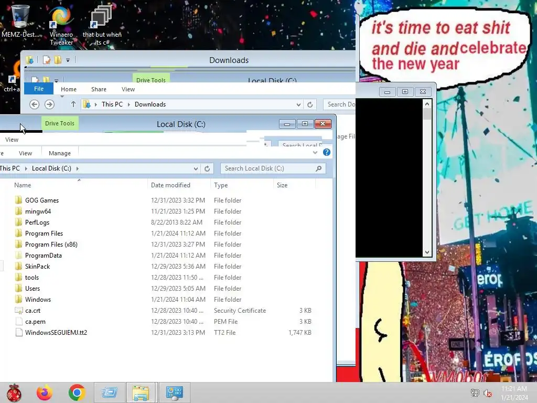Open File Explorer taskbar button

141,393
